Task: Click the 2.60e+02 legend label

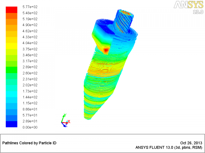Action: pos(30,73)
